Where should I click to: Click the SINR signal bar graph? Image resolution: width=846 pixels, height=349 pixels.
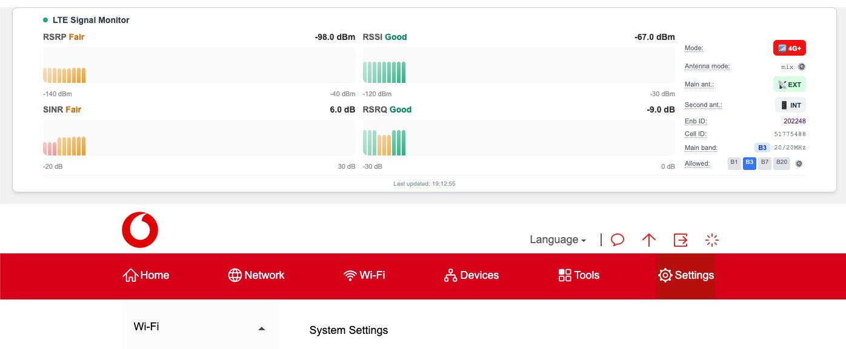199,137
